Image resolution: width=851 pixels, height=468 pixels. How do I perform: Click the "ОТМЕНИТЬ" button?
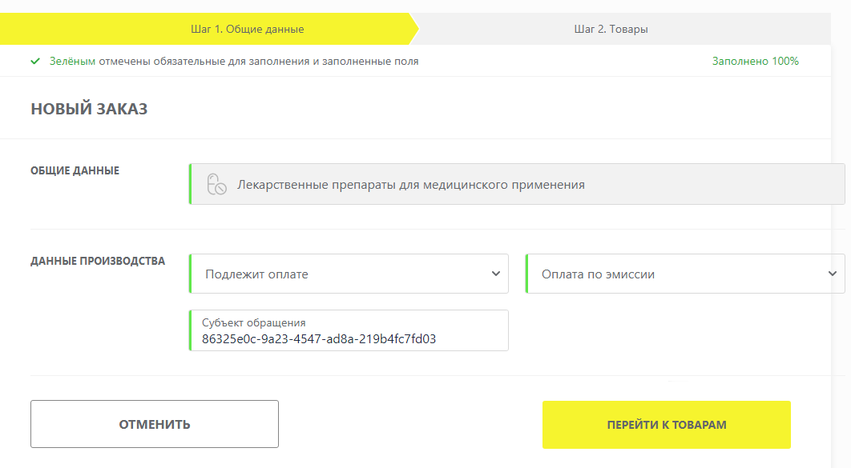(x=154, y=424)
